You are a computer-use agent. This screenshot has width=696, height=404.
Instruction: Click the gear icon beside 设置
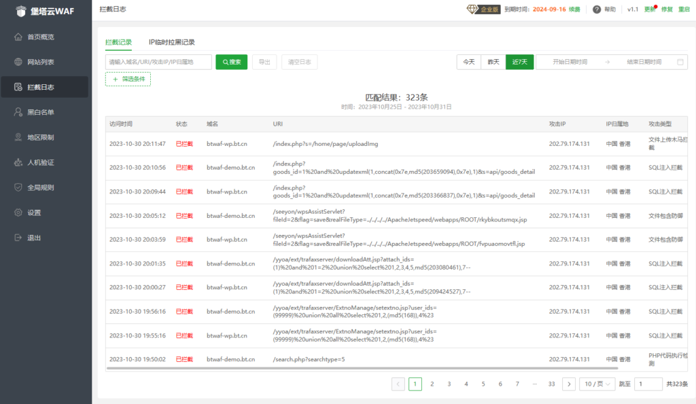click(x=18, y=213)
